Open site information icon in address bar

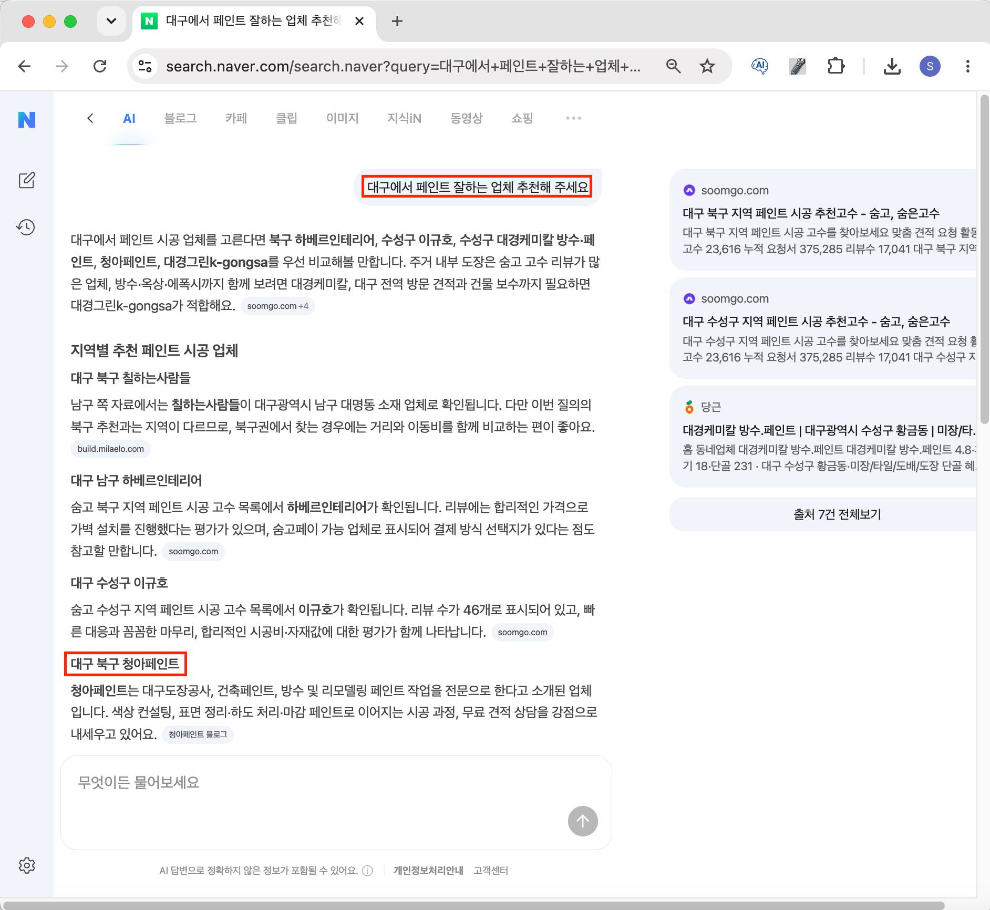coord(145,66)
